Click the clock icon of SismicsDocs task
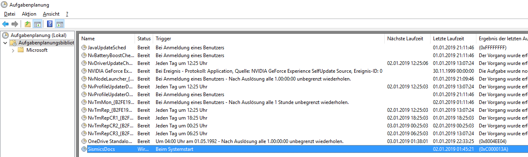Screen dimensions: 528x157 click(x=84, y=149)
